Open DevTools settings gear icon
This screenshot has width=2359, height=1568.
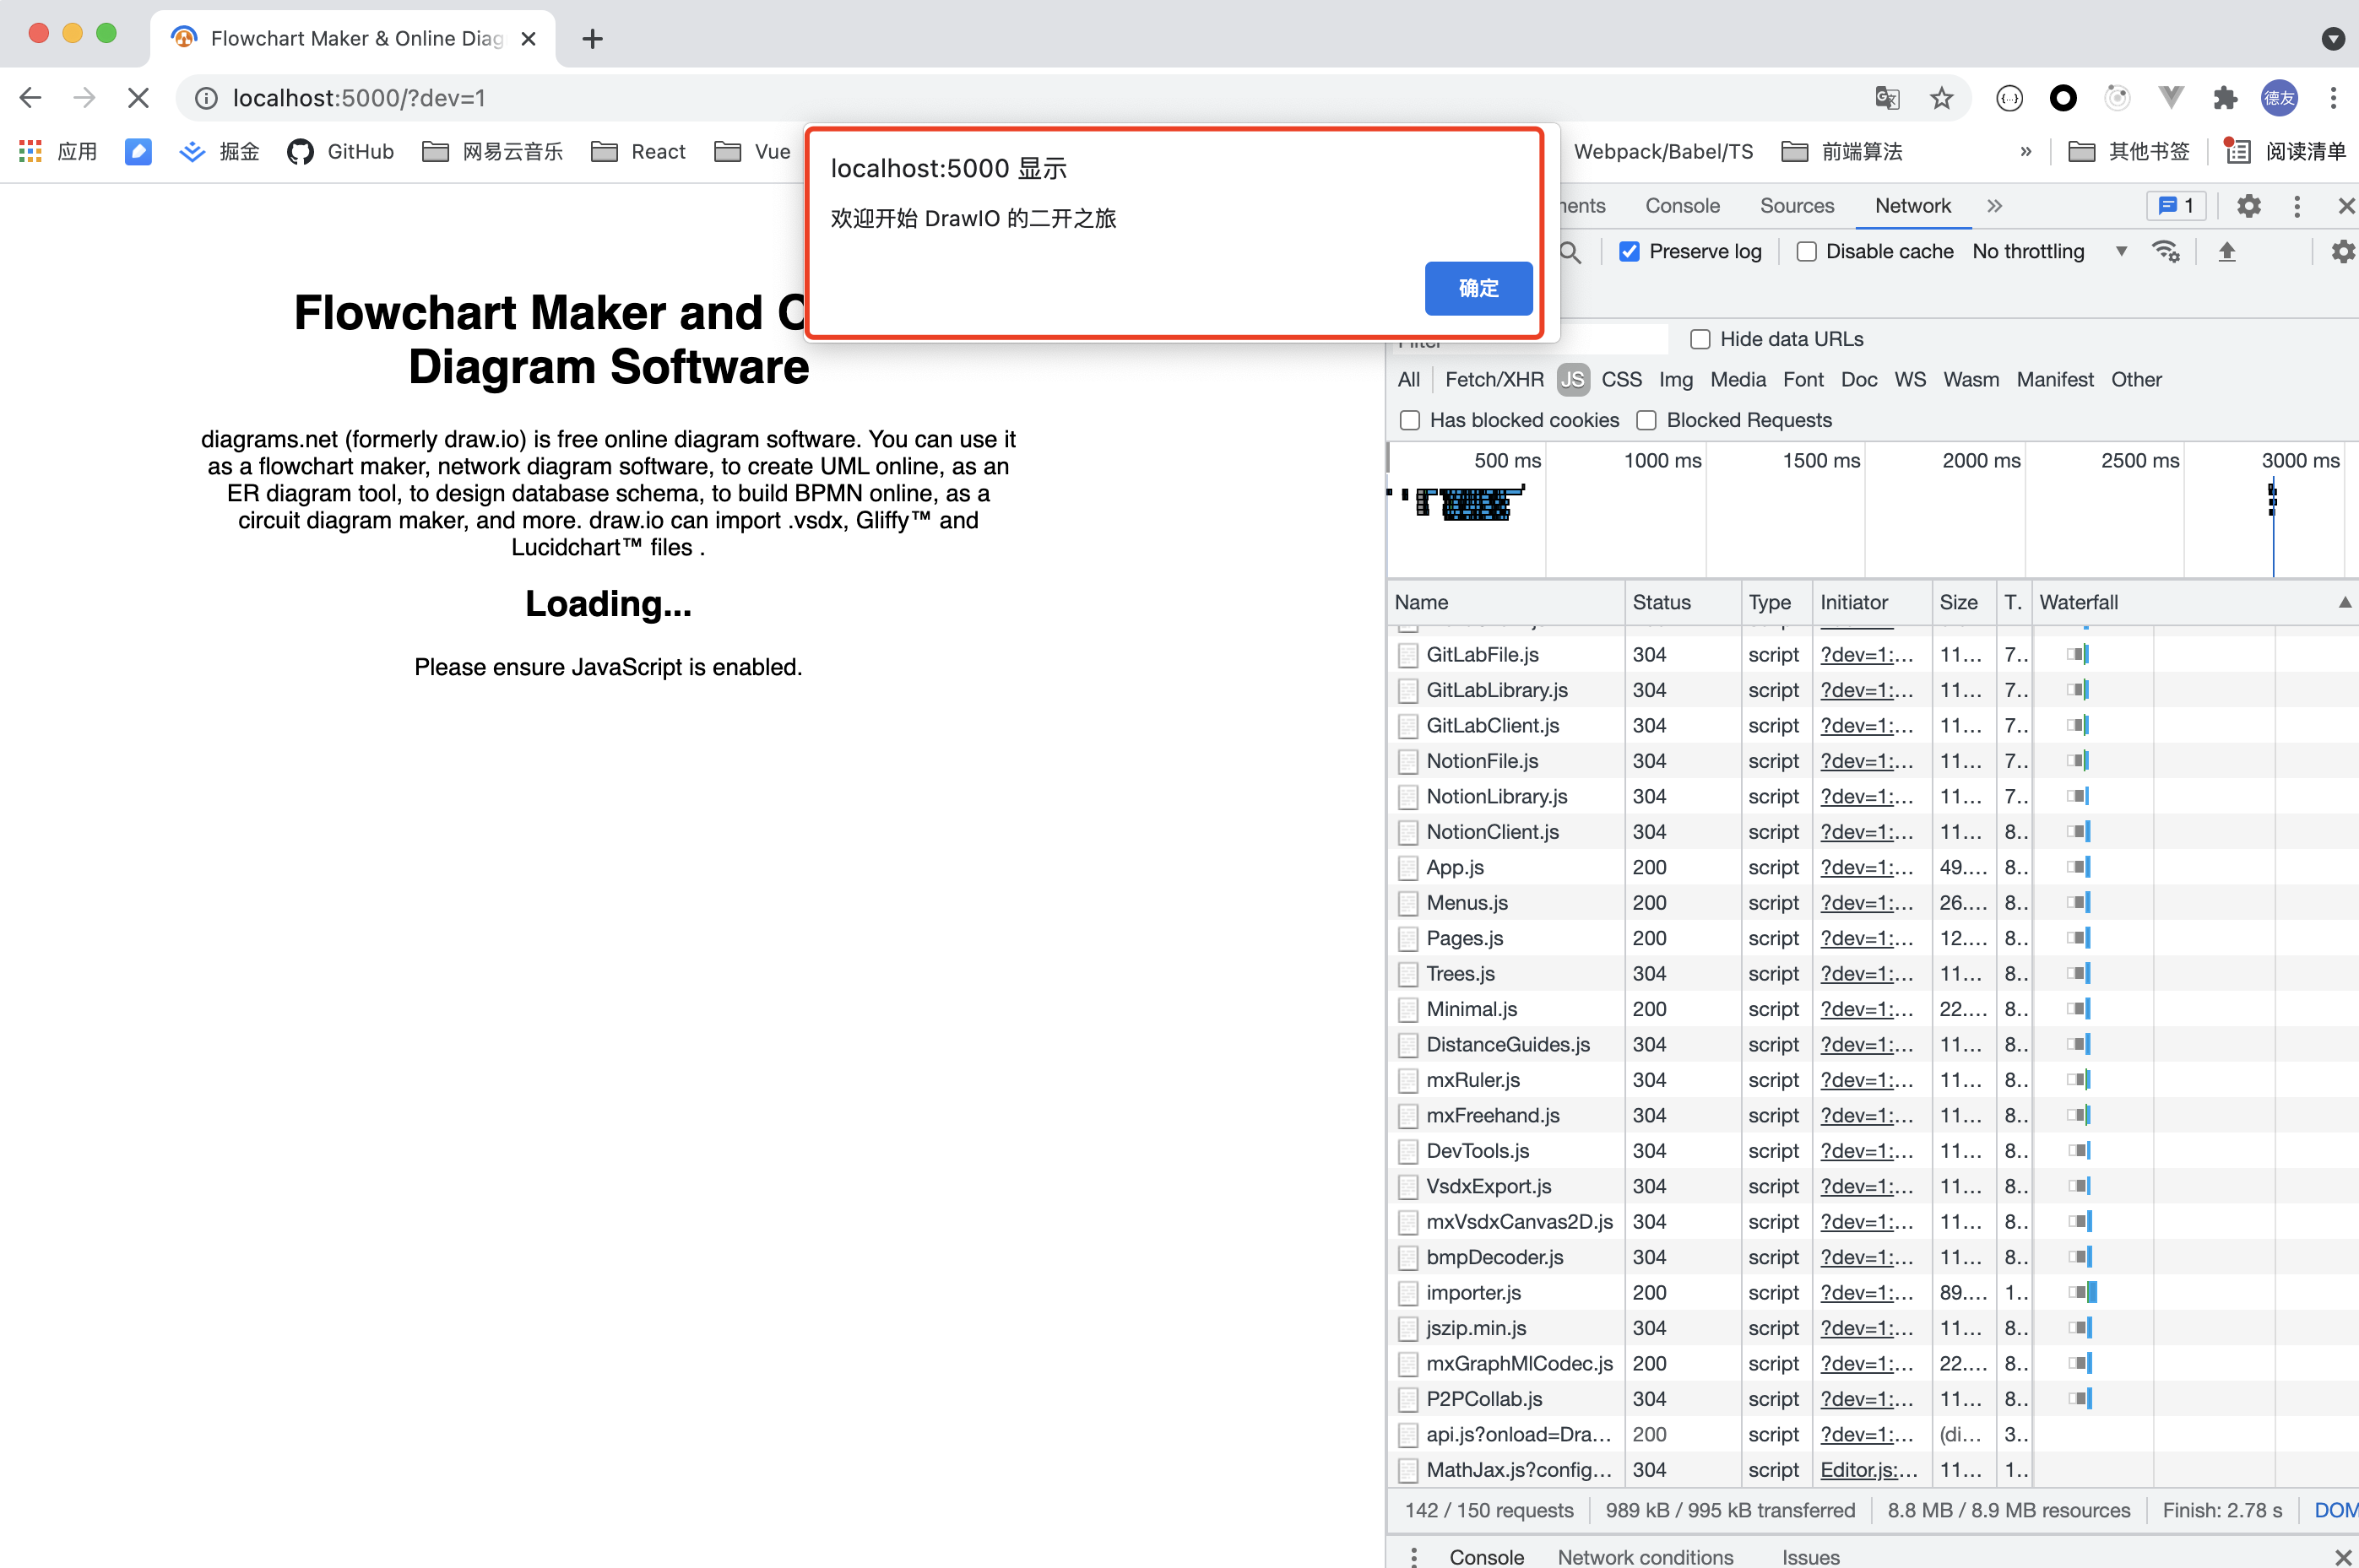(x=2248, y=206)
